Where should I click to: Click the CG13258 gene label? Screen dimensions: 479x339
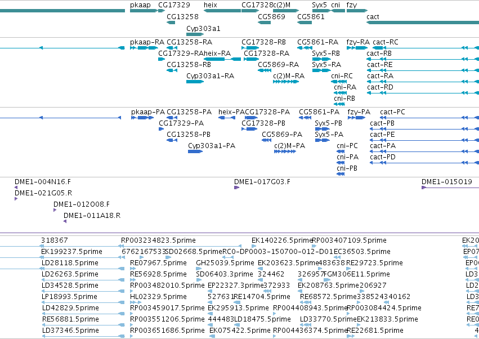coord(182,16)
